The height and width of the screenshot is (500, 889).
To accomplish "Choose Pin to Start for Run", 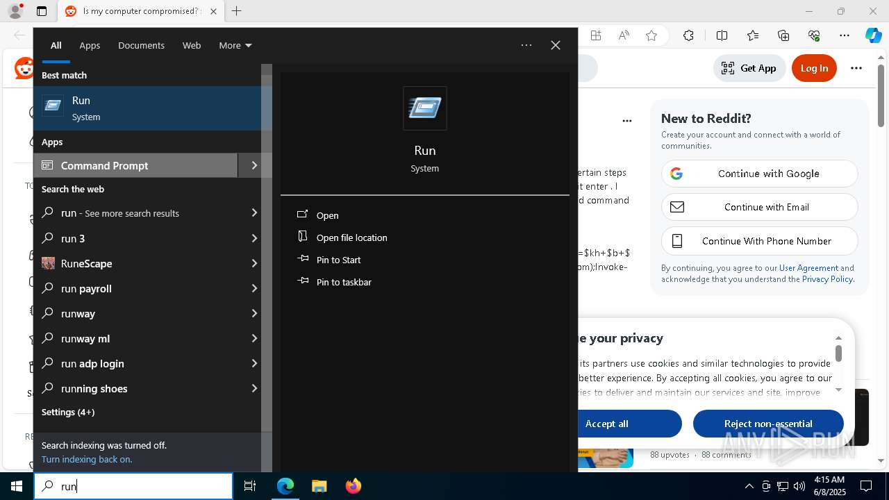I will tap(338, 260).
